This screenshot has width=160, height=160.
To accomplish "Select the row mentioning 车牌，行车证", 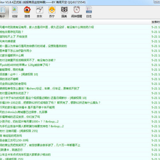I will pos(80,88).
